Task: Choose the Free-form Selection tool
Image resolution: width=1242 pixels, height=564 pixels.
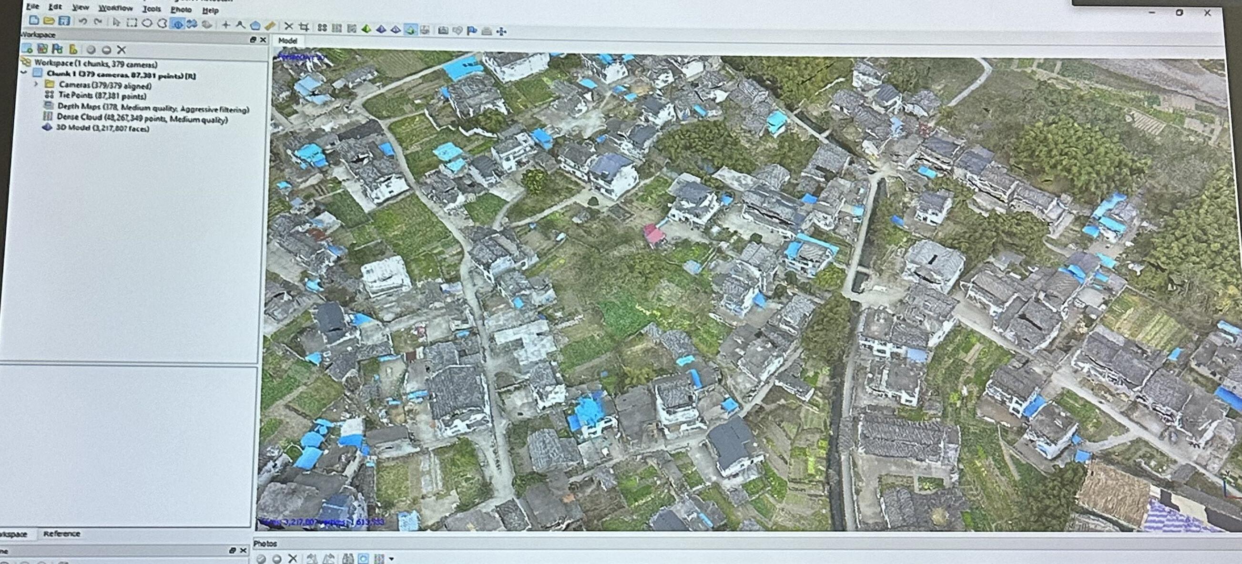Action: click(x=162, y=23)
